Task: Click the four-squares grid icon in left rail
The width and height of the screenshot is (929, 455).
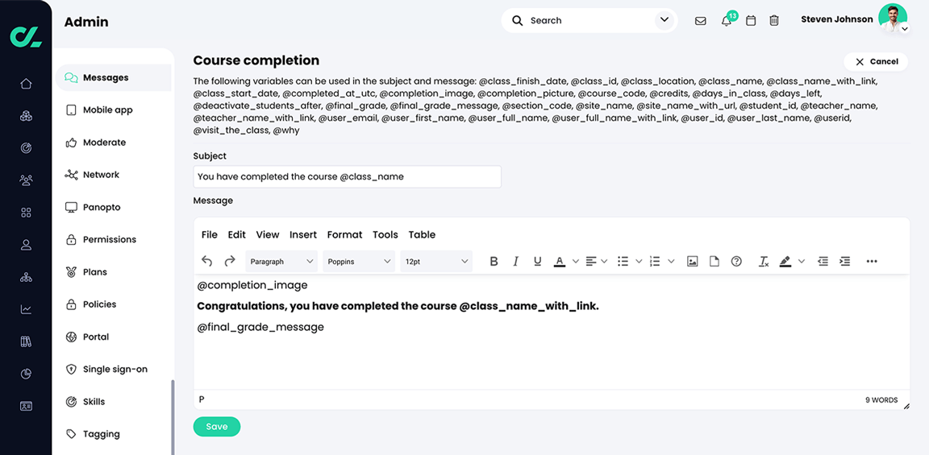Action: (x=26, y=213)
